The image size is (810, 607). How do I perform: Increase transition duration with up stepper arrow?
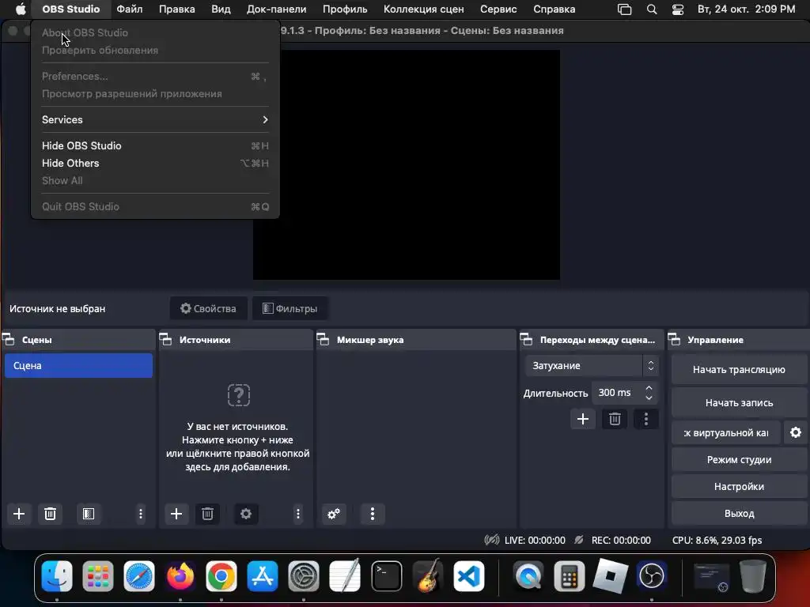pos(649,387)
